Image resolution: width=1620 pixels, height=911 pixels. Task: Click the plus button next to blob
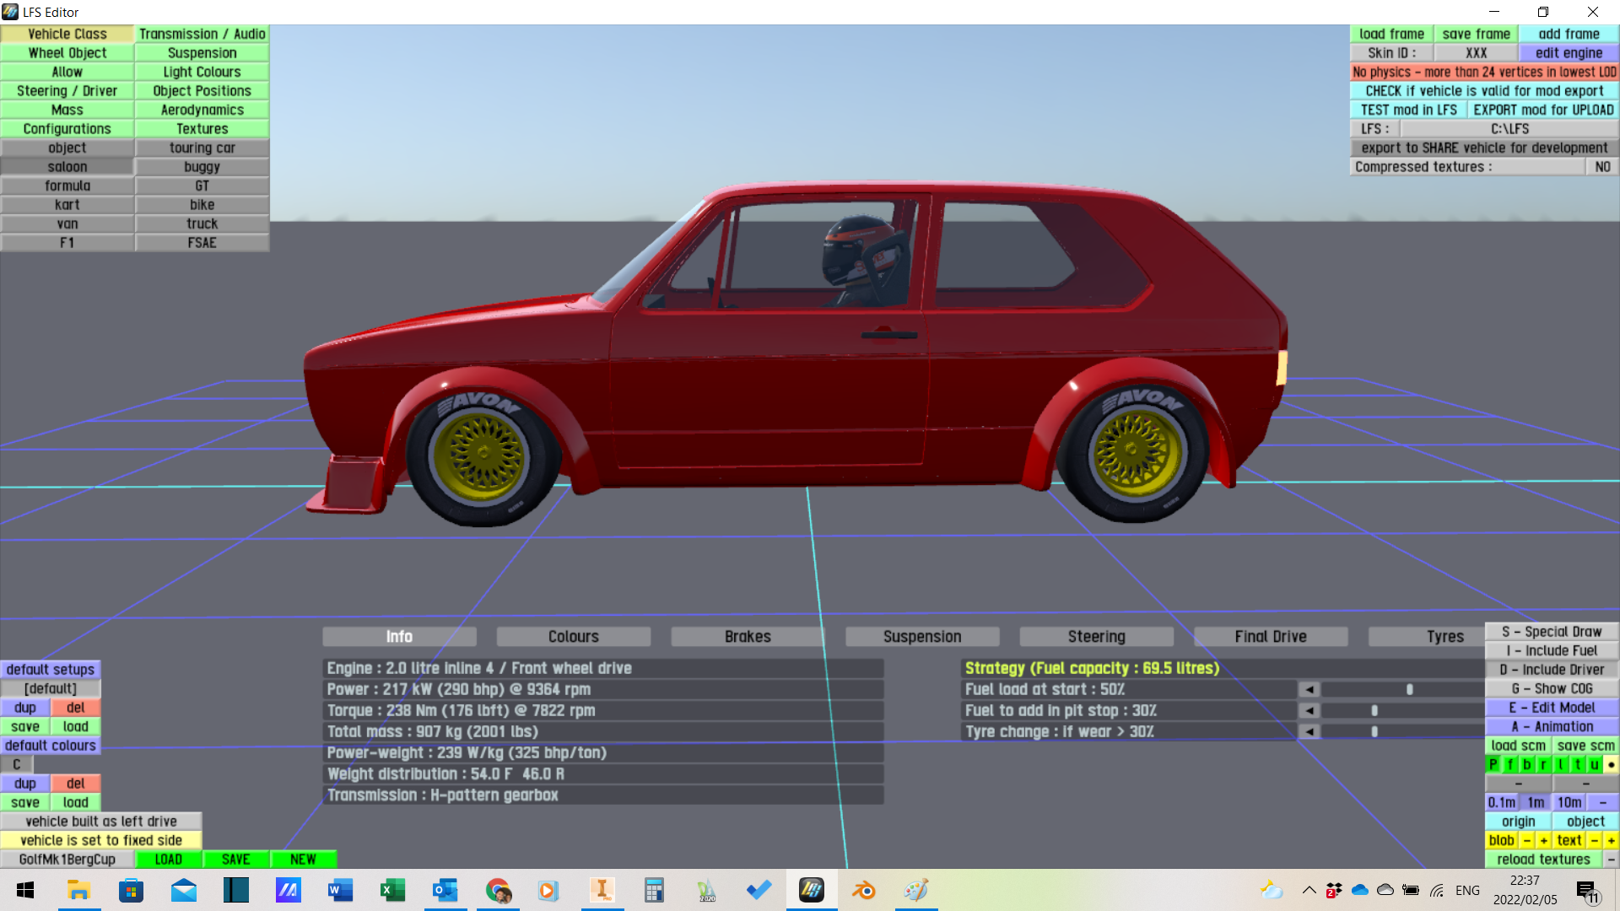click(1543, 840)
